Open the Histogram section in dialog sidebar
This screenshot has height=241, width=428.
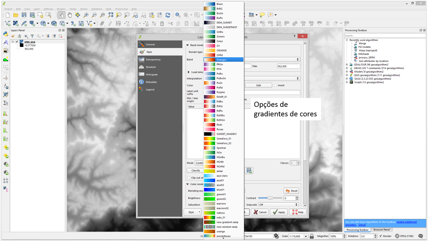151,75
